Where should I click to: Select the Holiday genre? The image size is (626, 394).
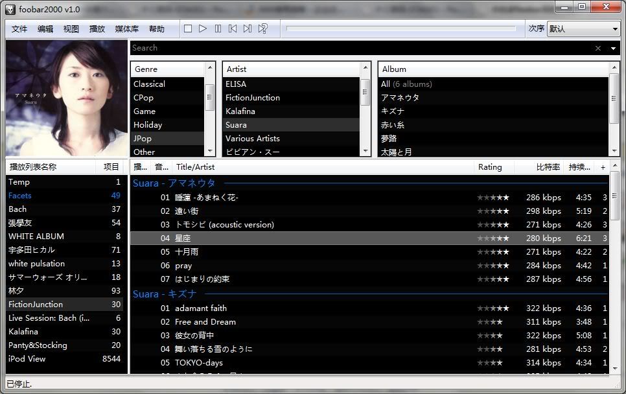pyautogui.click(x=168, y=125)
